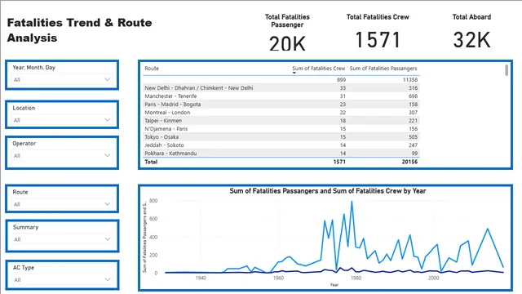Click the route table vertical scrollbar

507,70
